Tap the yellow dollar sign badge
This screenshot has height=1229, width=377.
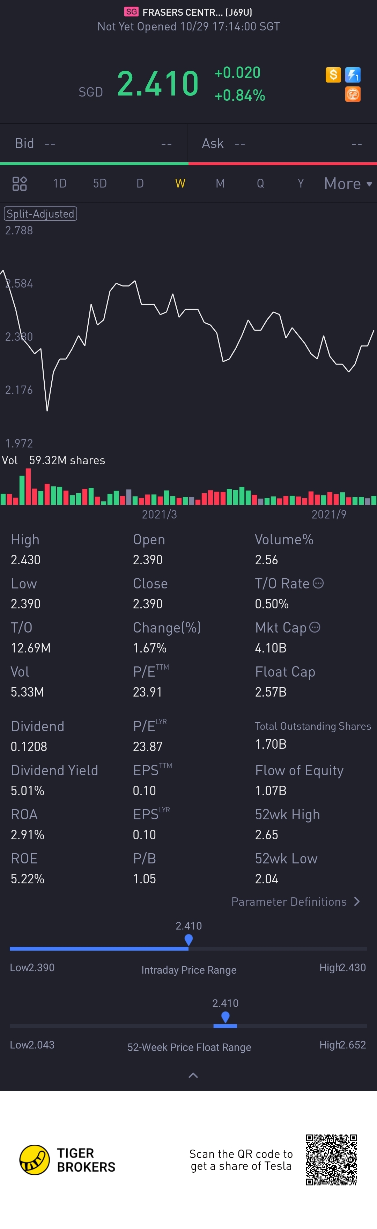(x=333, y=75)
